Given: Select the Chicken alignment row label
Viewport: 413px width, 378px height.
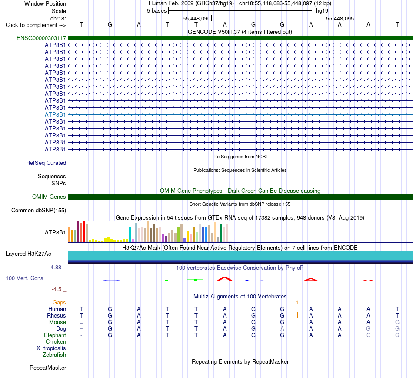Looking at the screenshot, I should tap(56, 341).
